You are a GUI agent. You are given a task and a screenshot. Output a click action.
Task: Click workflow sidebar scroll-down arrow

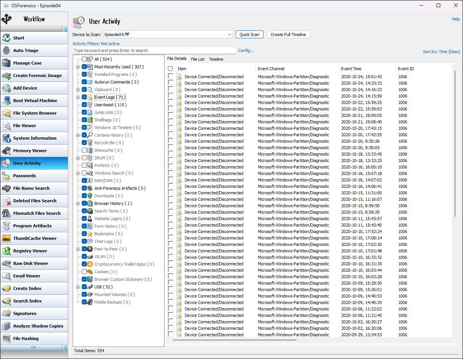click(33, 348)
